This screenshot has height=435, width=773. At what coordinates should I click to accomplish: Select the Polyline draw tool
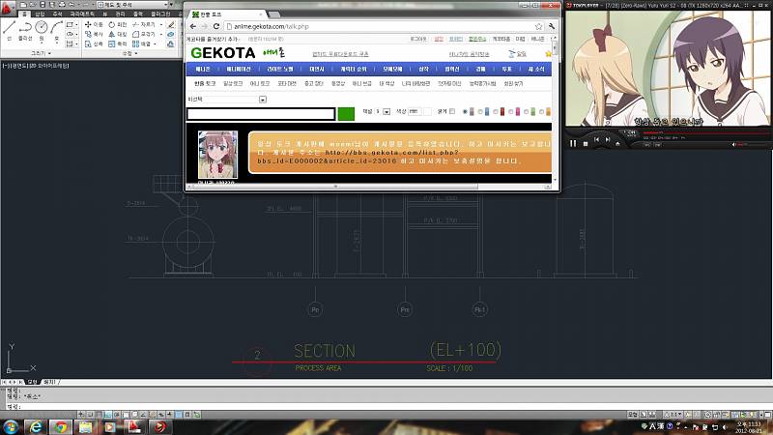coord(26,30)
